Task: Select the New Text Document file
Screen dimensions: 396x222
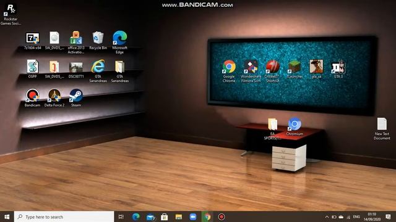Action: click(382, 129)
